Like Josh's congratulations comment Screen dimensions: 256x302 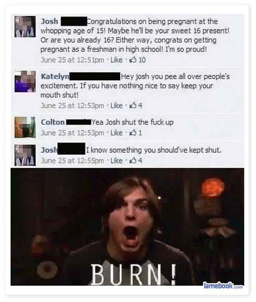click(x=117, y=60)
